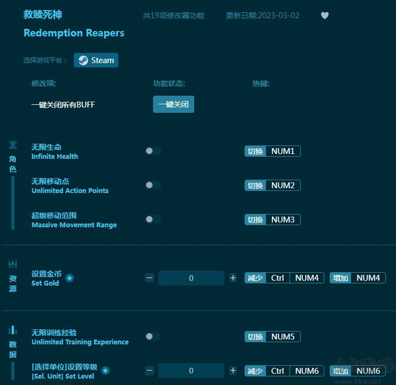Click the 资源 resources category icon
This screenshot has width=396, height=385.
pyautogui.click(x=13, y=264)
